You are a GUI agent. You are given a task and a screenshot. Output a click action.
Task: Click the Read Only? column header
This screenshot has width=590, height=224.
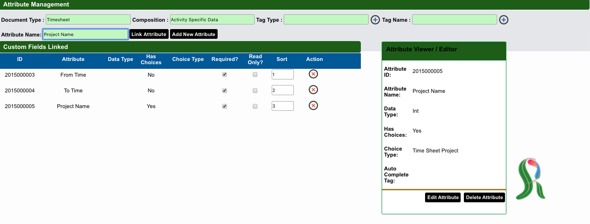(x=255, y=59)
